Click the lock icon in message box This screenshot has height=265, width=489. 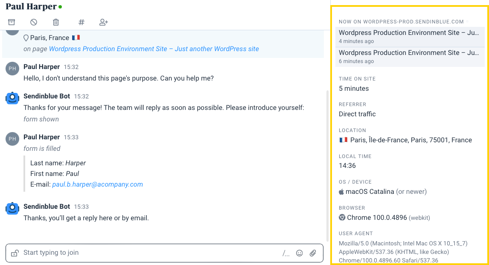tap(15, 253)
